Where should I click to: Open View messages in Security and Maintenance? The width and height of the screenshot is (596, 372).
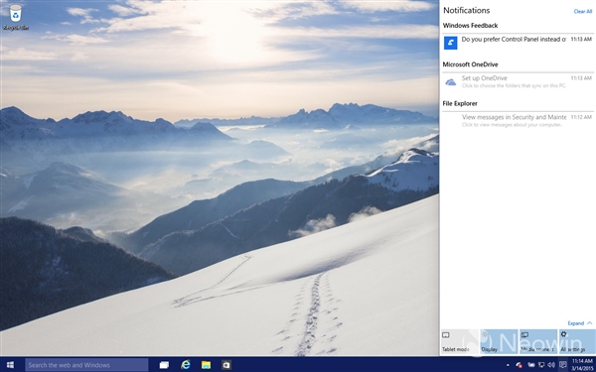point(518,121)
